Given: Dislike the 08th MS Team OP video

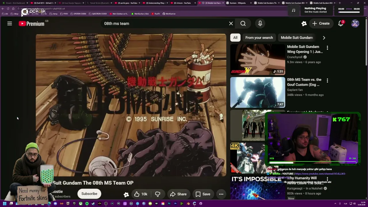Looking at the screenshot, I should pos(158,194).
